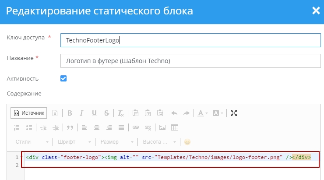Image resolution: width=324 pixels, height=180 pixels.
Task: Open the Высота line height dropdown
Action: [158, 142]
